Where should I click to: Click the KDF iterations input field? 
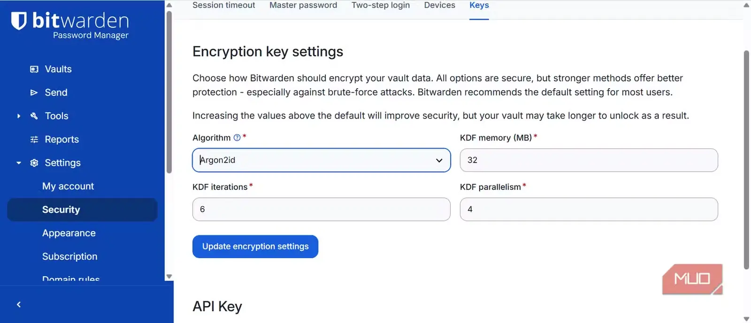point(322,209)
